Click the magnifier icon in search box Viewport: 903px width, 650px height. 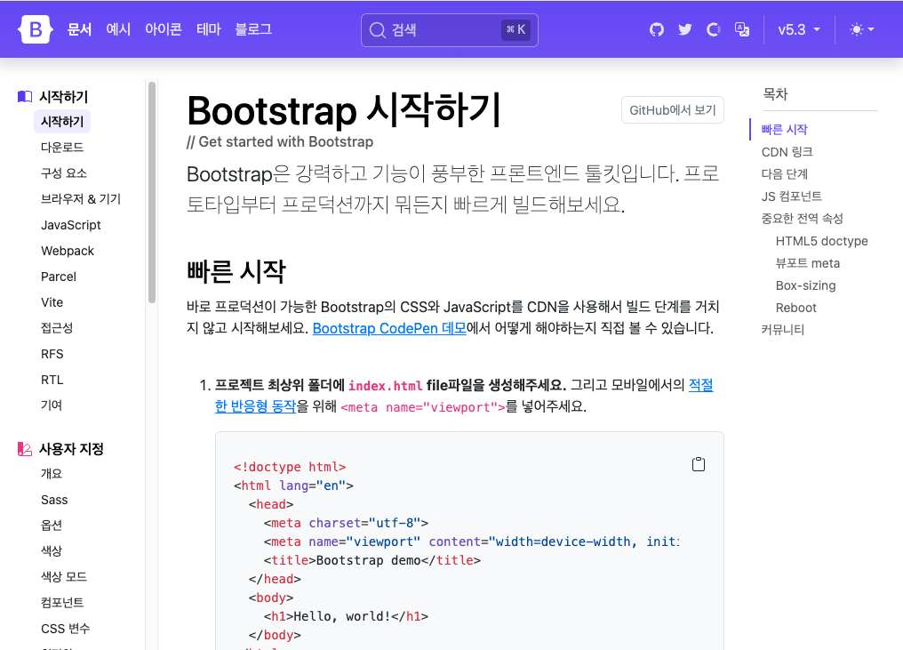[x=377, y=30]
